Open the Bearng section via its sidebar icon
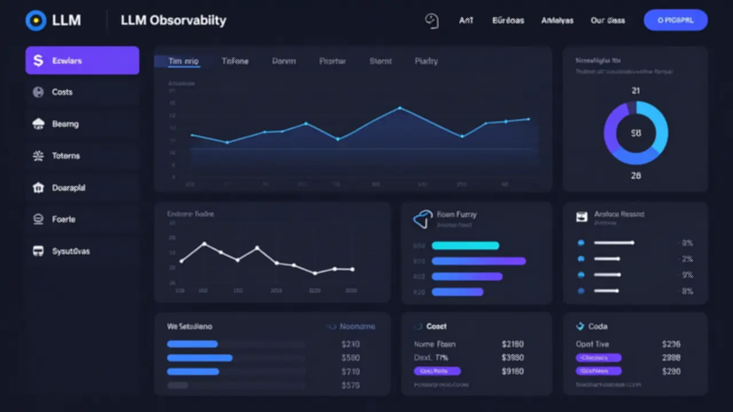Image resolution: width=733 pixels, height=412 pixels. tap(38, 124)
